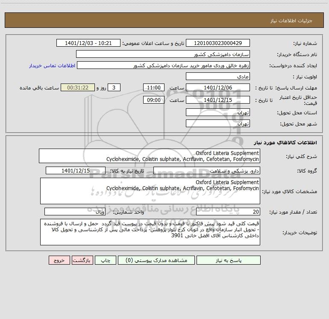Click the validity time field 09:00
Screen dimensions: 329x319
point(153,100)
